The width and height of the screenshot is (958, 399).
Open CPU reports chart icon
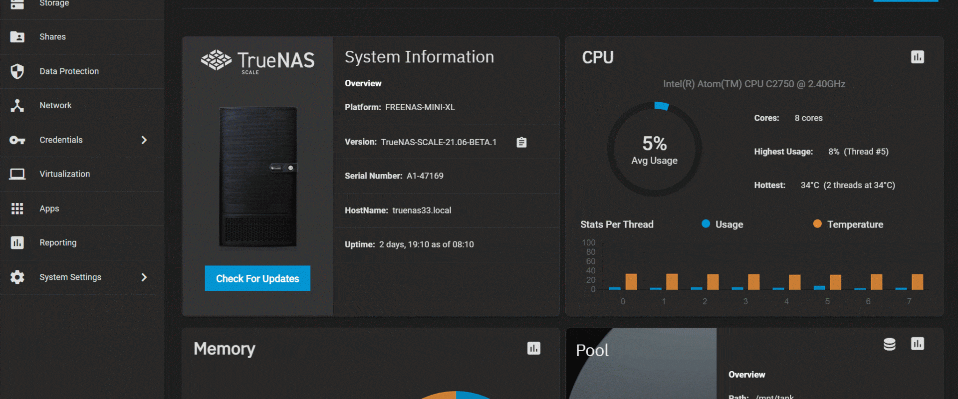pos(918,57)
